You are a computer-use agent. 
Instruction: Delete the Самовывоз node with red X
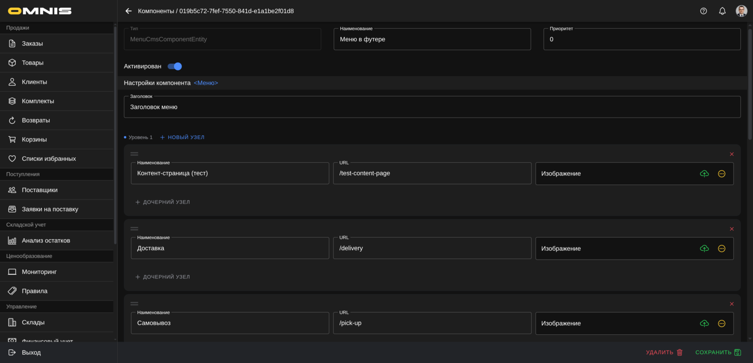coord(732,304)
